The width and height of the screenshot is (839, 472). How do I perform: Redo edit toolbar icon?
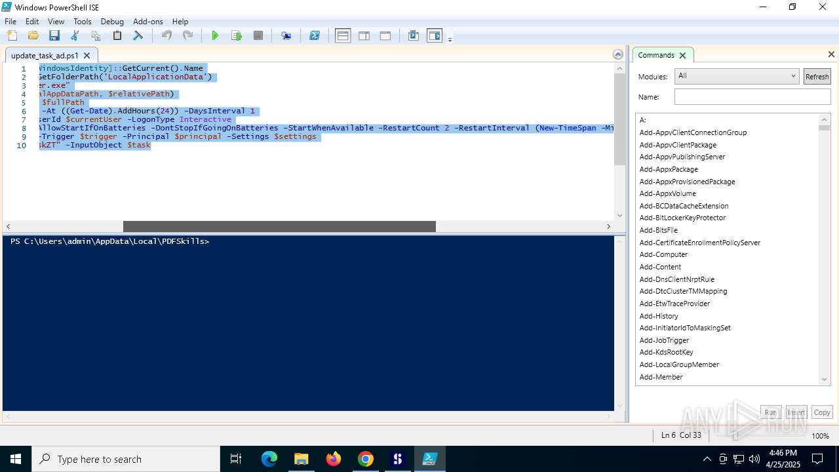(188, 36)
